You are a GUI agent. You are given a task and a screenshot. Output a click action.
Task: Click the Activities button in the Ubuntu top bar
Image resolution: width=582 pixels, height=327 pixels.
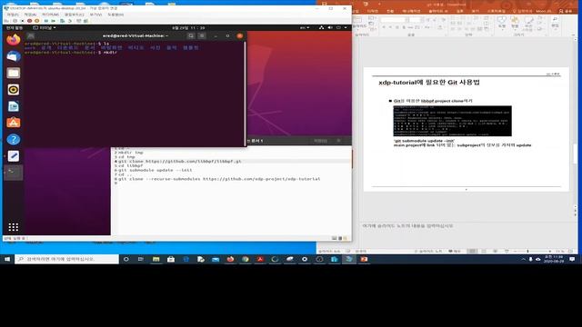[14, 28]
